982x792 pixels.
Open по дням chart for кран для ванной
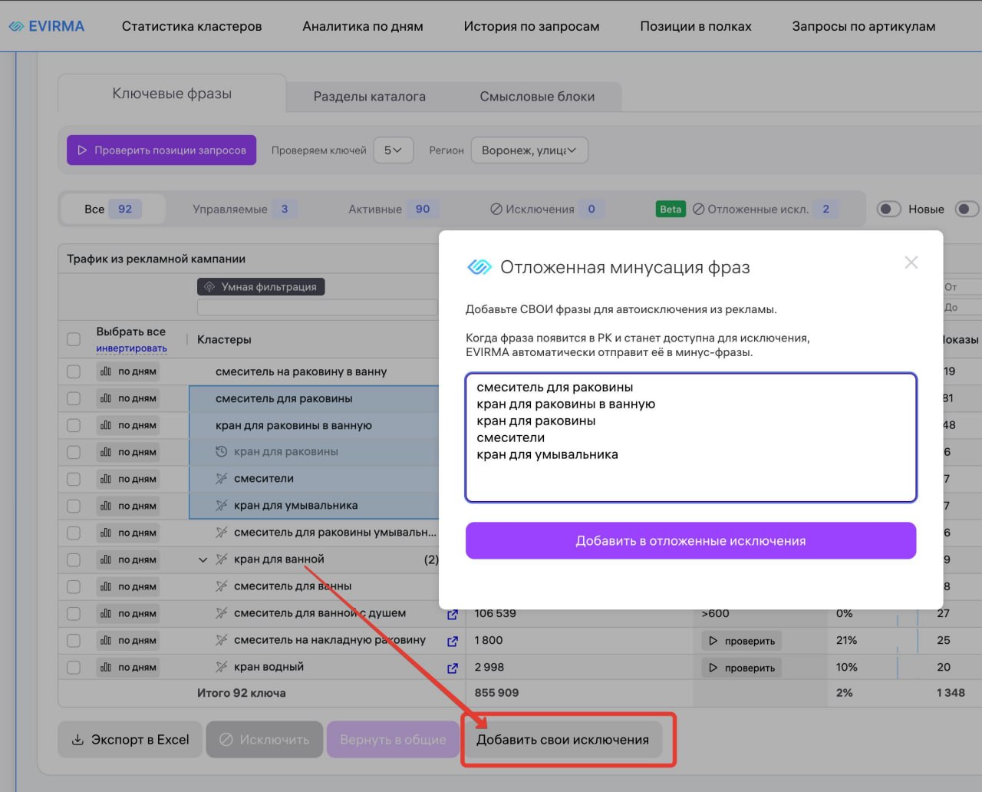point(128,559)
